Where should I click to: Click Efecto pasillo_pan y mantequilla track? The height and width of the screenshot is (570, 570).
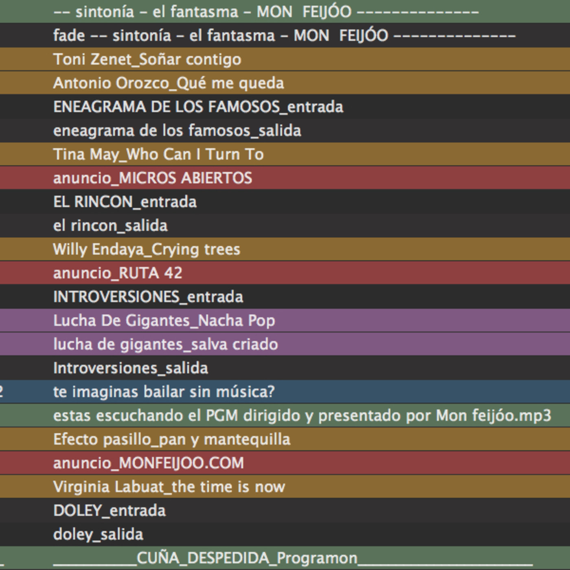pyautogui.click(x=172, y=439)
